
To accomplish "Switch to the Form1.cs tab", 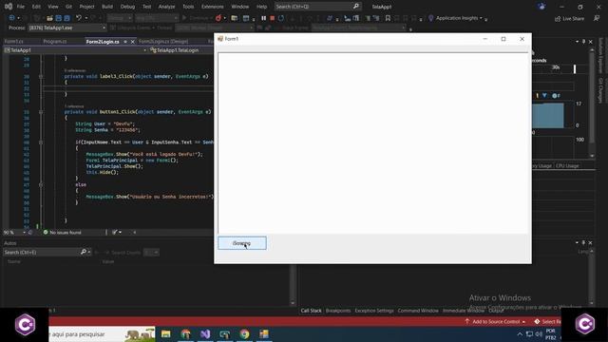I will pos(14,42).
